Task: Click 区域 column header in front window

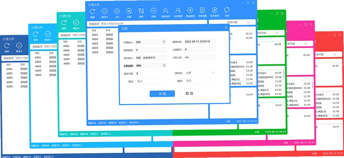Action: (108, 30)
